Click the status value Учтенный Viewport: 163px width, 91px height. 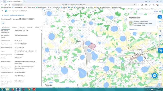[x=18, y=58]
